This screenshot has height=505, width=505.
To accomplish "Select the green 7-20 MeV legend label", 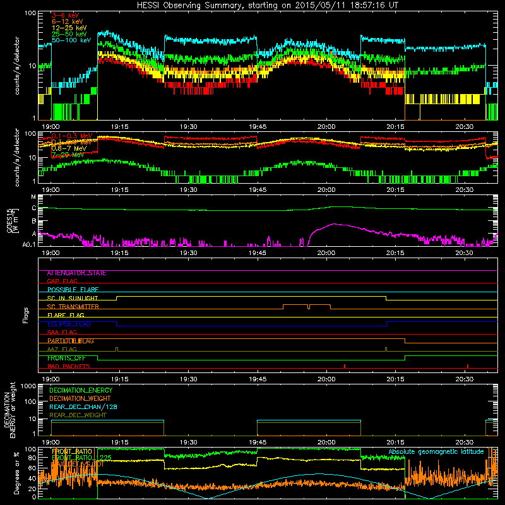I will pyautogui.click(x=68, y=155).
